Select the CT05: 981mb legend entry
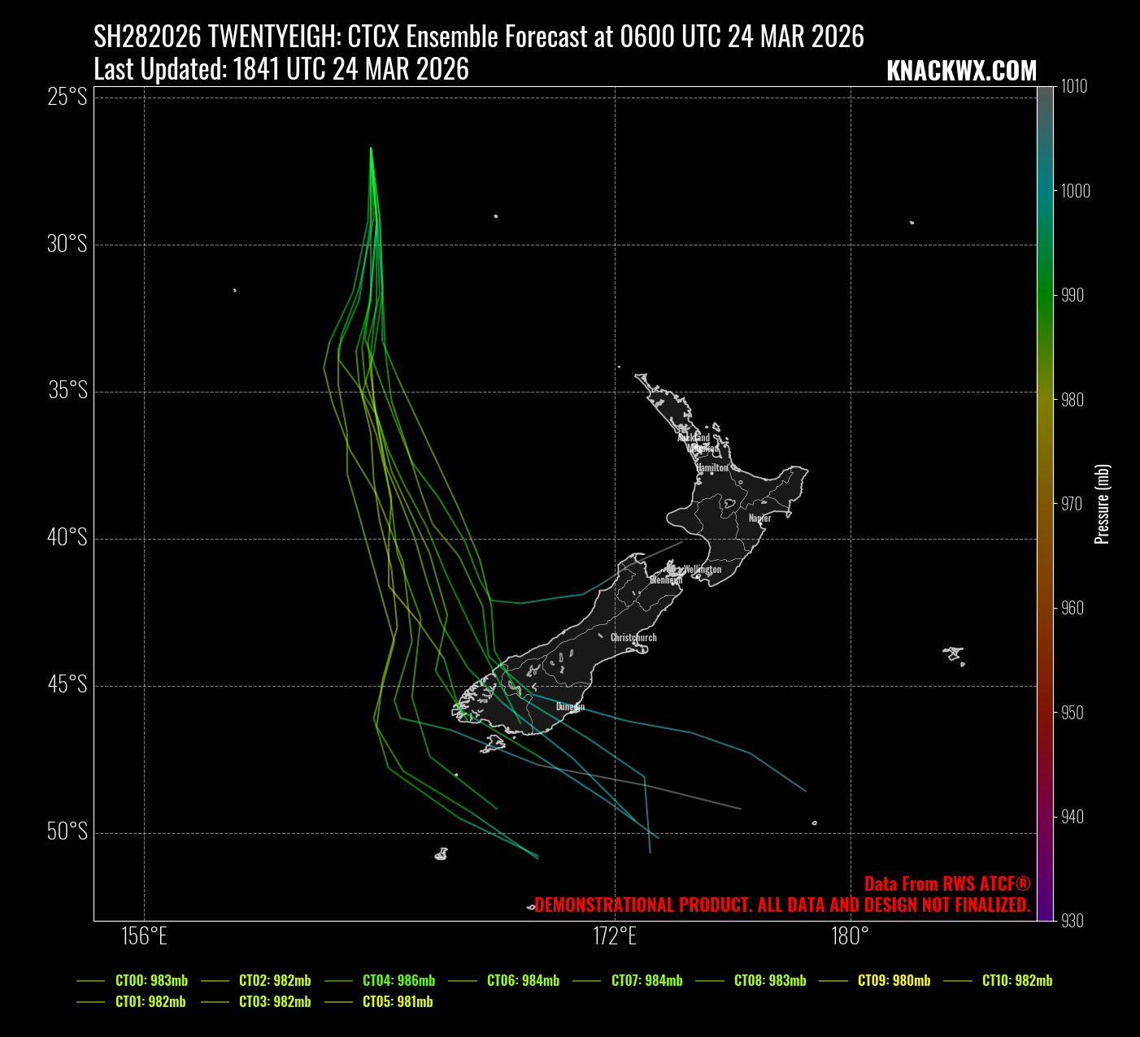This screenshot has height=1037, width=1140. click(x=398, y=1001)
